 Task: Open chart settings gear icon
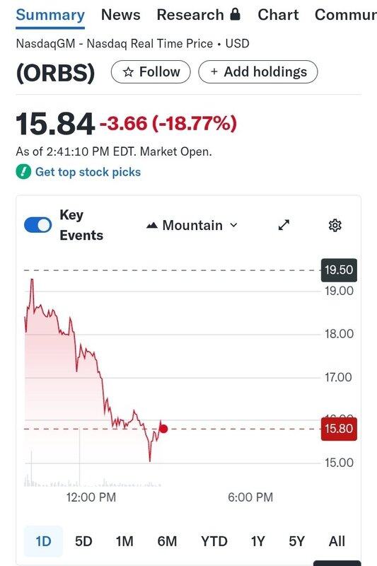(x=335, y=225)
